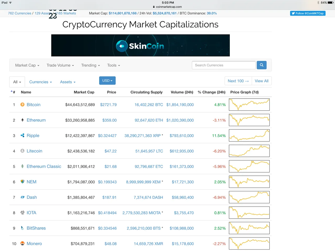Click the Litecoin logo icon
Image resolution: width=335 pixels, height=251 pixels.
(x=23, y=151)
